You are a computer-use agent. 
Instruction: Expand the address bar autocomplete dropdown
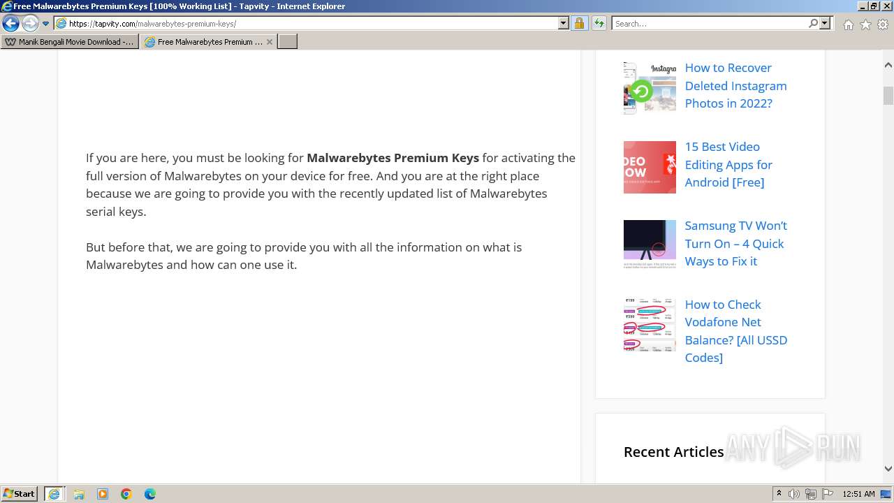pyautogui.click(x=564, y=24)
